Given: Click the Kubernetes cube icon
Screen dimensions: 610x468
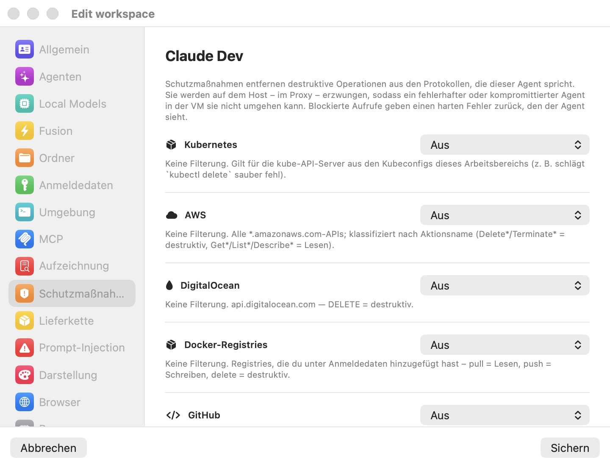Looking at the screenshot, I should point(171,145).
